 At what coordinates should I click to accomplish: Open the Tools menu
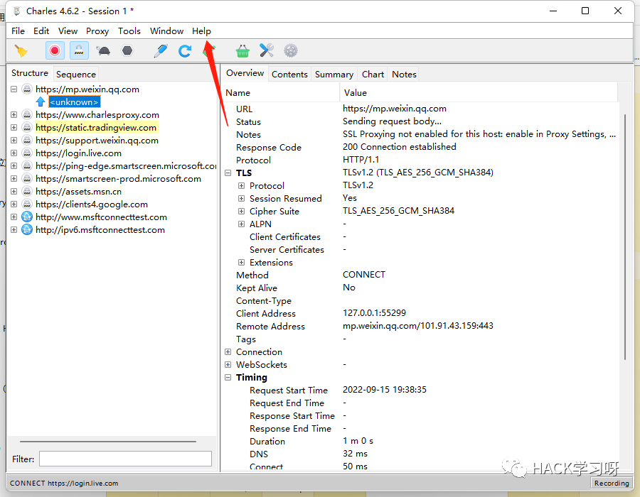(x=129, y=31)
